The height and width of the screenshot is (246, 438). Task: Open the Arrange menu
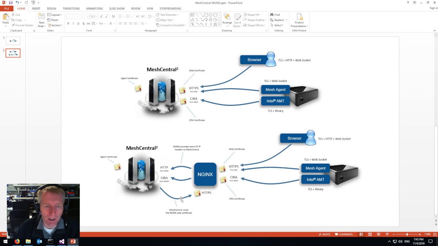click(x=227, y=20)
